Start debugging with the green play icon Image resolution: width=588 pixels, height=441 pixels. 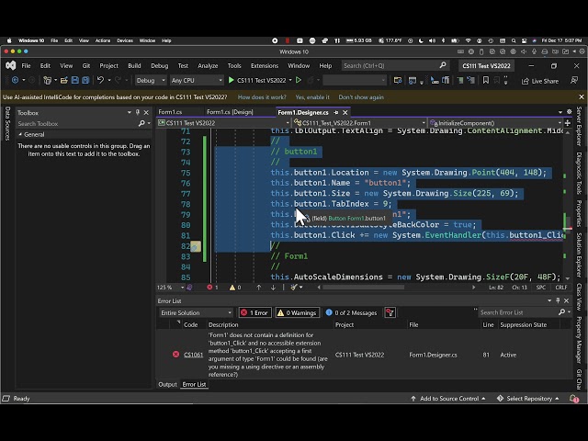[232, 80]
